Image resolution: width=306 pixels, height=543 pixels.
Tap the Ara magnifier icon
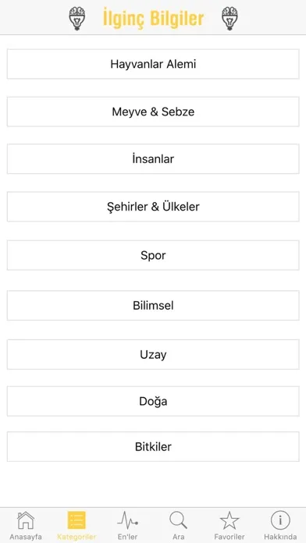179,520
